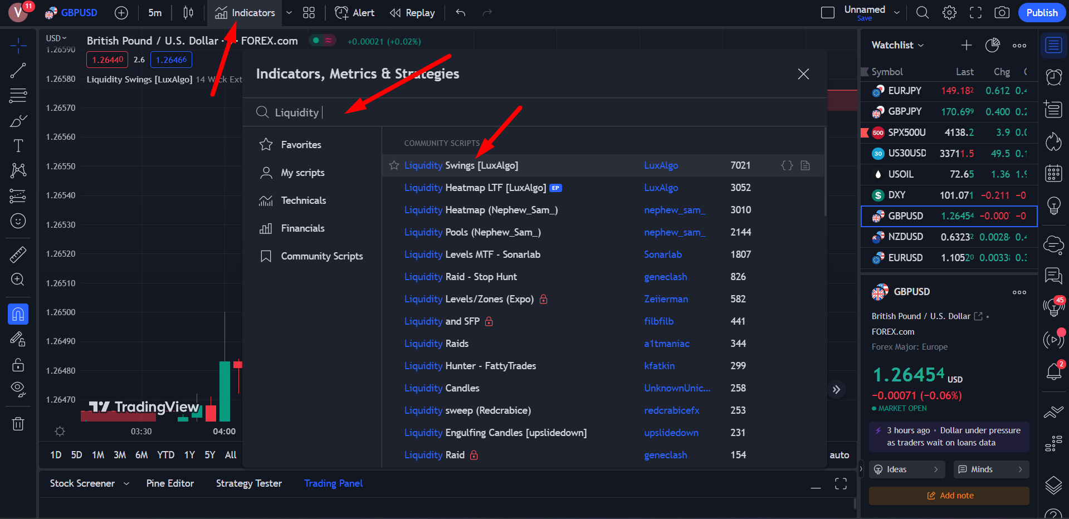
Task: Open the Fibonacci retracement tools
Action: 18,96
